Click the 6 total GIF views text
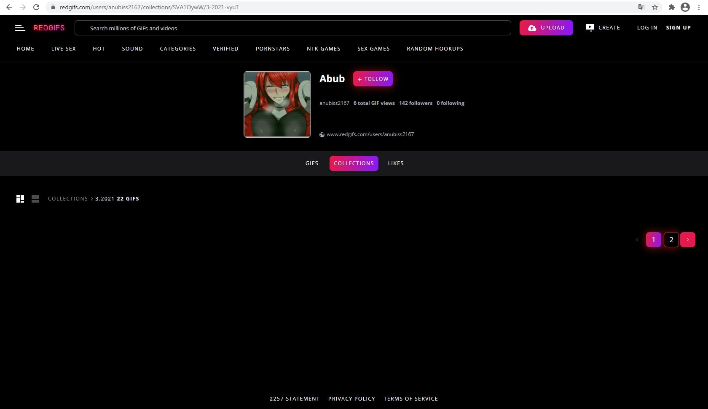This screenshot has height=409, width=708. 374,103
